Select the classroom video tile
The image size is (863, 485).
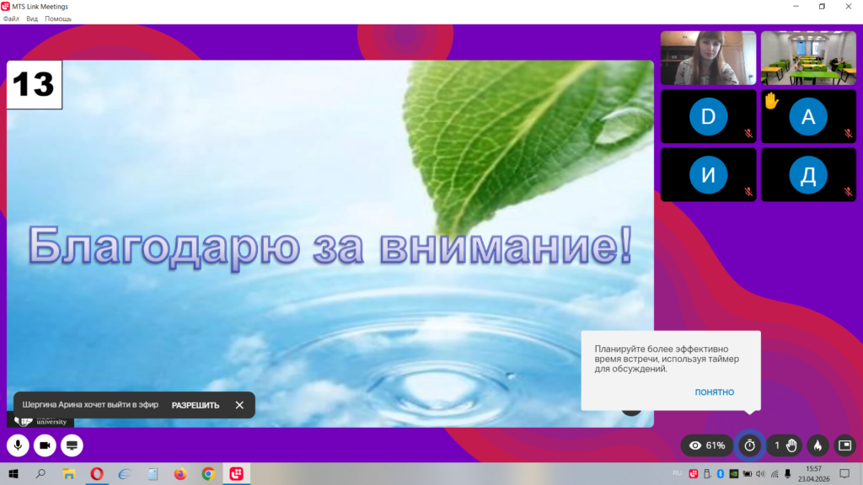tap(808, 58)
